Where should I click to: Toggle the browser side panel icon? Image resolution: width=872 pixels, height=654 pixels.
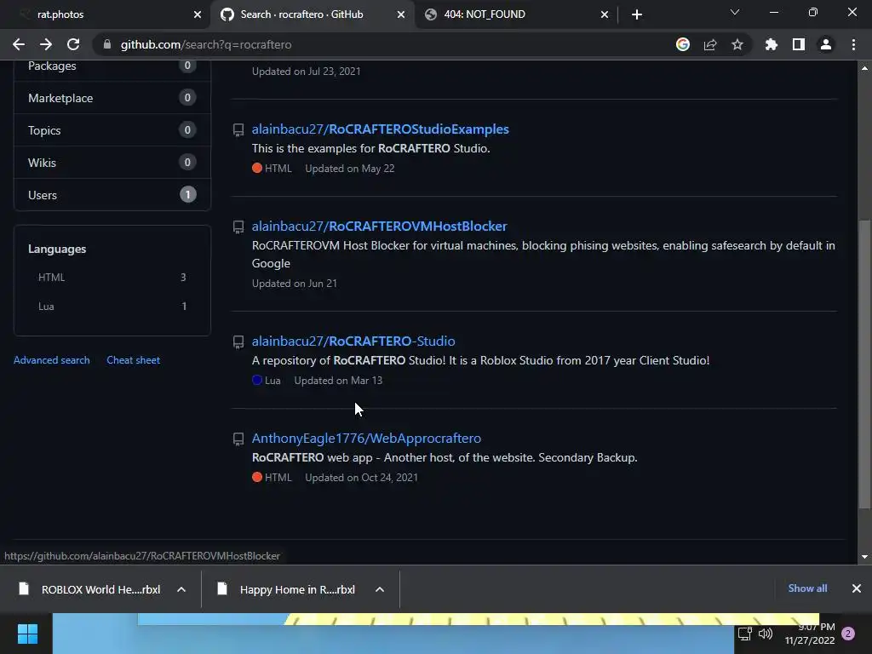click(x=799, y=44)
